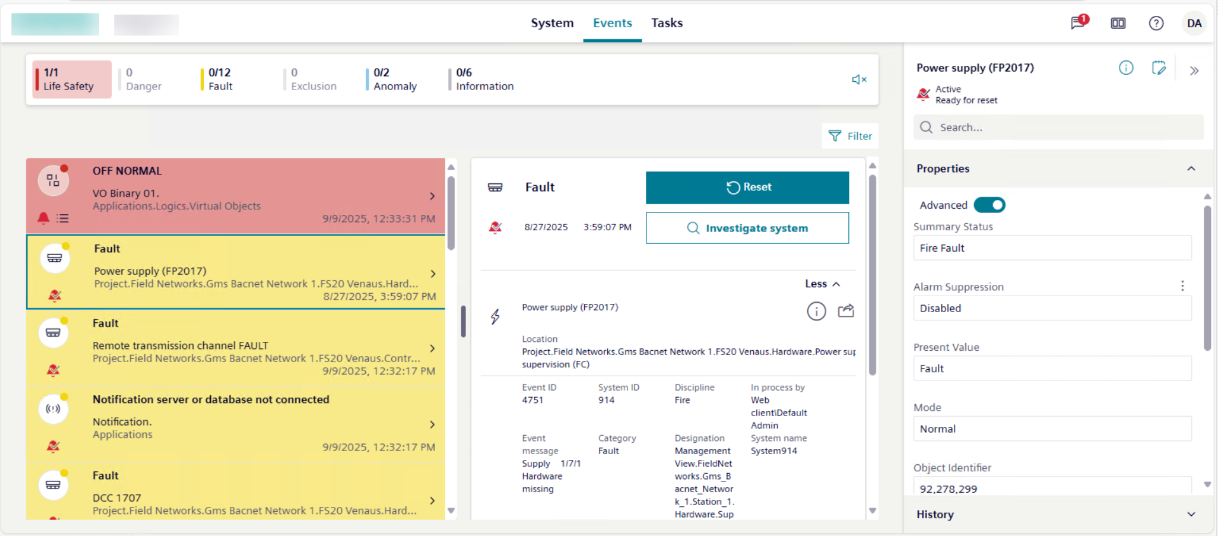Image resolution: width=1218 pixels, height=536 pixels.
Task: Click the Investigate system button
Action: (747, 228)
